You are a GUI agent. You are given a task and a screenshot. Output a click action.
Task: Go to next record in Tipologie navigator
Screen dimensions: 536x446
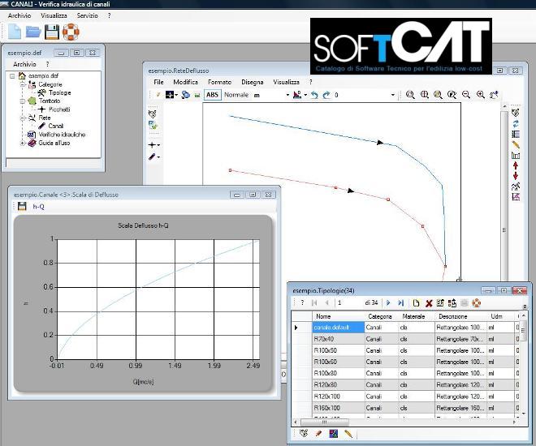388,302
